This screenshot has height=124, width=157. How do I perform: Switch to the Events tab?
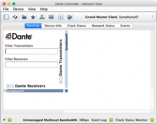pos(125,26)
